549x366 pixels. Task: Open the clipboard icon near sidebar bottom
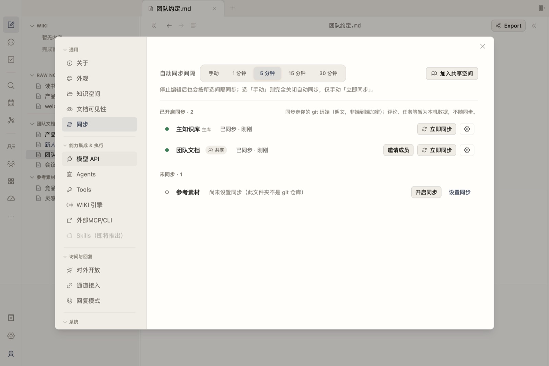tap(11, 318)
